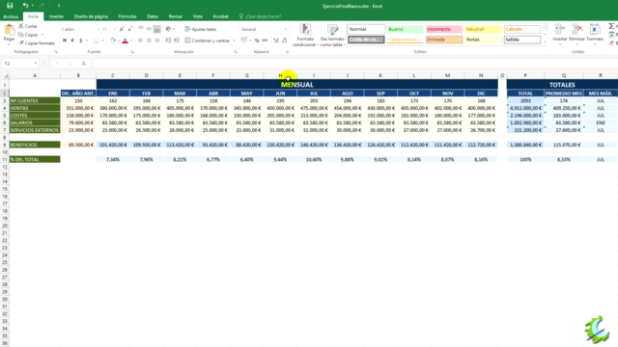The height and width of the screenshot is (347, 618).
Task: Toggle underline S formatting
Action: pos(81,40)
